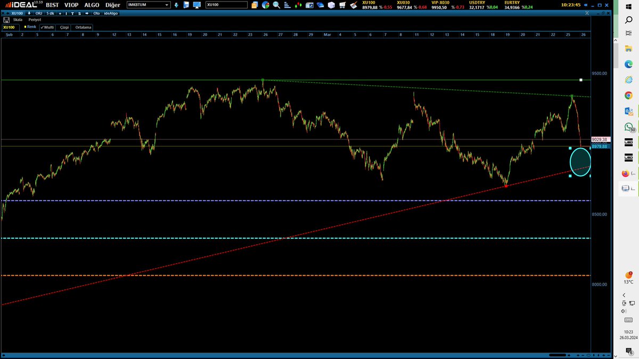This screenshot has height=359, width=639.
Task: Click the XU100 symbol label in chart toolbar
Action: tap(17, 13)
